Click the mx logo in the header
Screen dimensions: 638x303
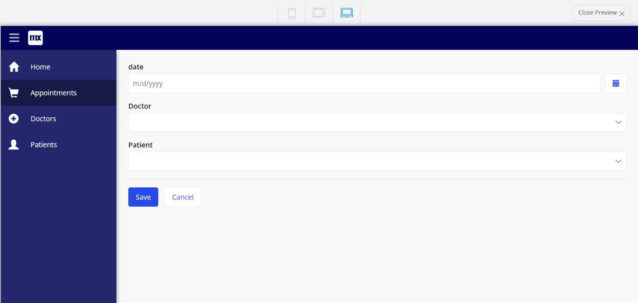(x=35, y=38)
